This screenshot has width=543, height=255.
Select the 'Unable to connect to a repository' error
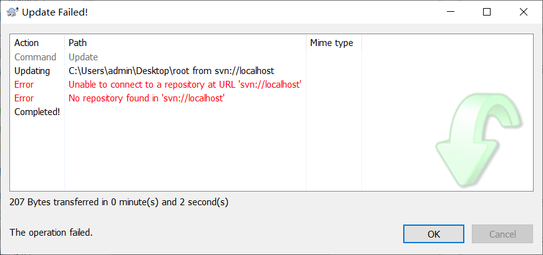[185, 85]
